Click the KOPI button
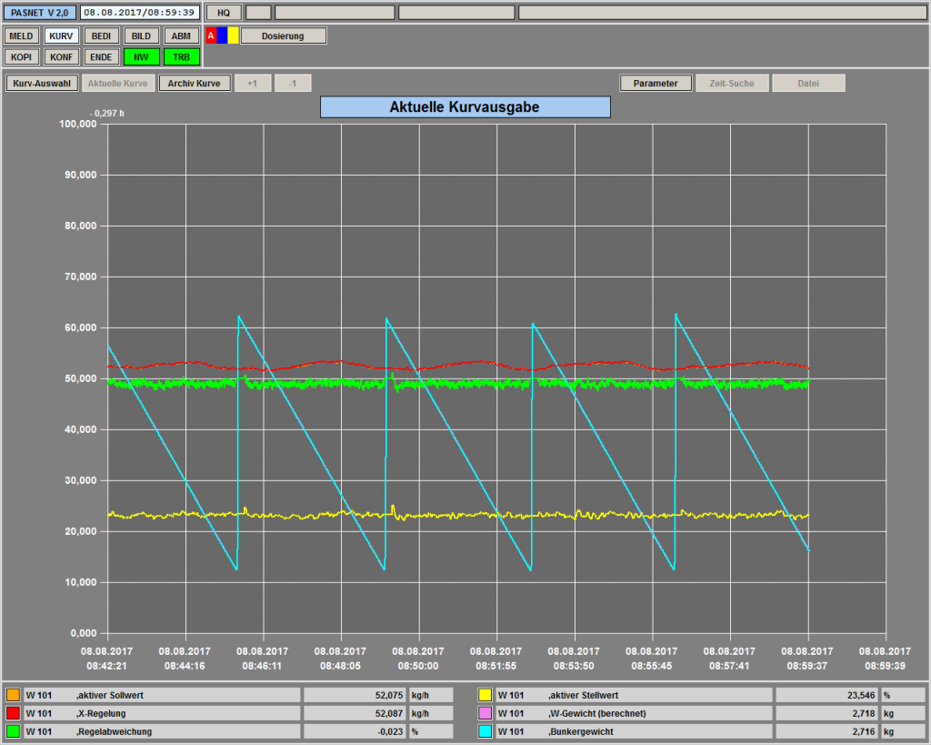Viewport: 931px width, 745px height. pyautogui.click(x=21, y=56)
